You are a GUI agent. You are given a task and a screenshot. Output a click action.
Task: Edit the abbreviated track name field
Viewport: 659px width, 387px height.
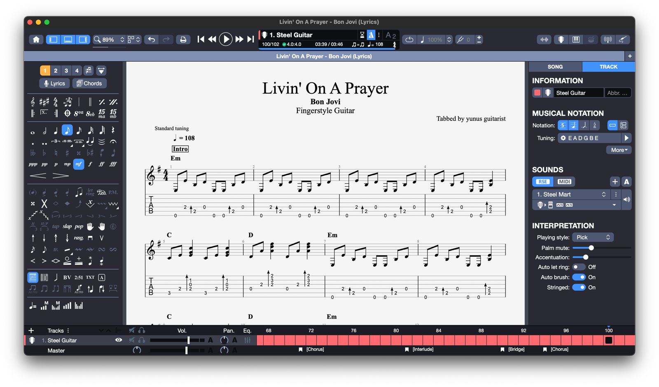click(x=617, y=93)
